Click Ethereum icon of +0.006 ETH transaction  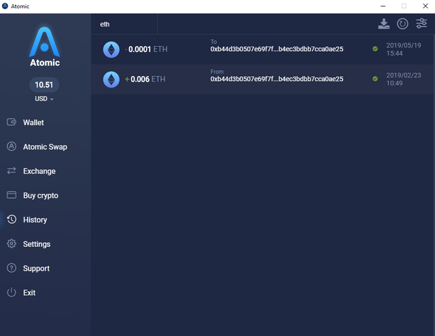tap(111, 80)
